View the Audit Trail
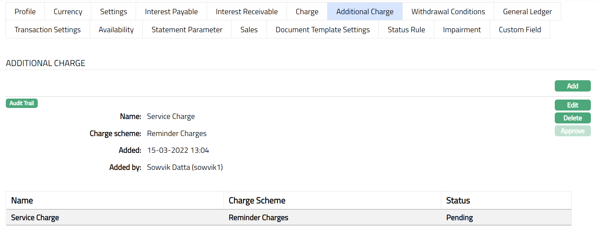The image size is (597, 232). click(22, 103)
